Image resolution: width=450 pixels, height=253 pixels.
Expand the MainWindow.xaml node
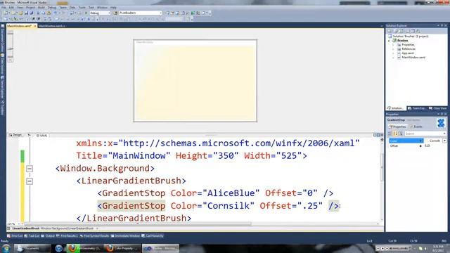coord(394,58)
